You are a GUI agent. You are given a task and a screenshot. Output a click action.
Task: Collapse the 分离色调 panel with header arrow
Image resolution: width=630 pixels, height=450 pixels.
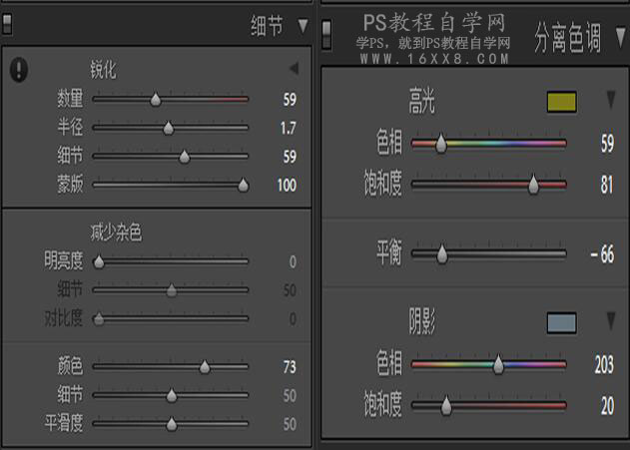pos(619,38)
